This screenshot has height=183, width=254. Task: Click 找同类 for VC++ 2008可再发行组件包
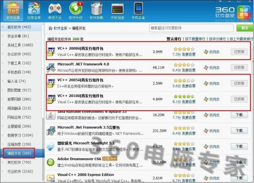[x=212, y=52]
